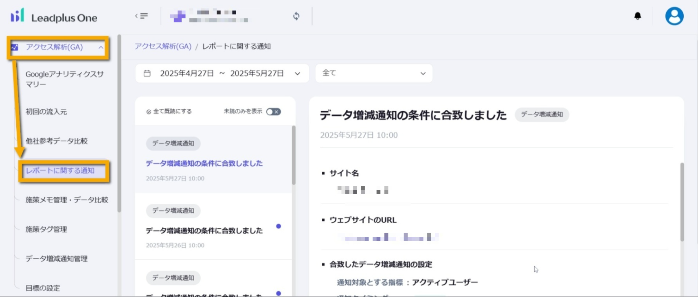Open the 全て filter dropdown
698x297 pixels.
(x=373, y=73)
